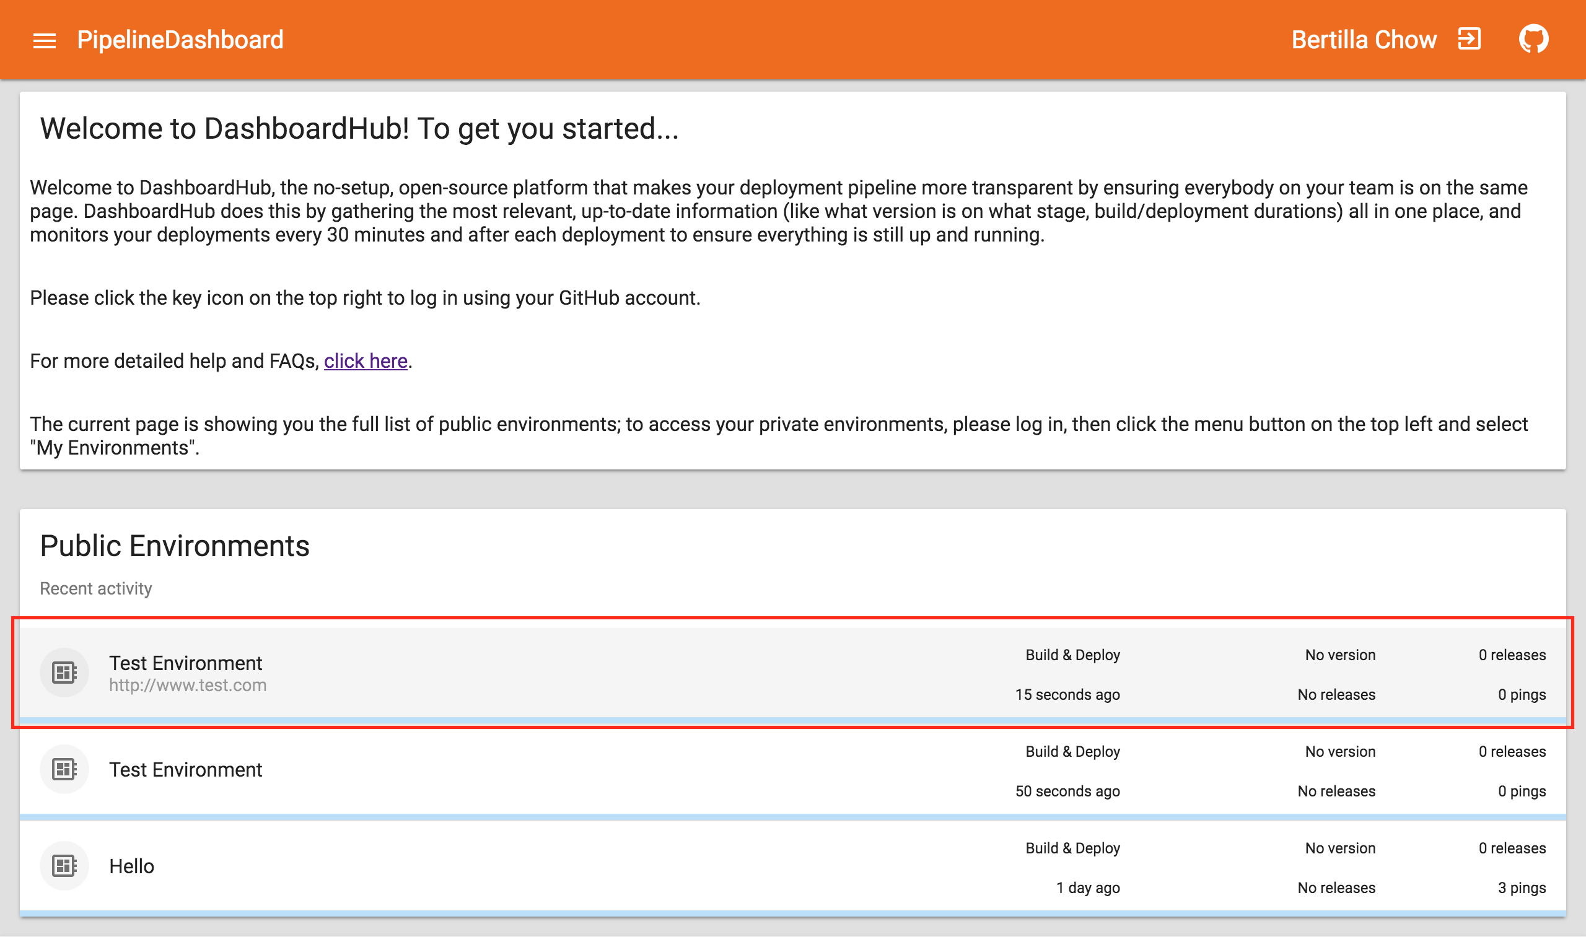
Task: Click 'Recent activity' subtitle
Action: 96,588
